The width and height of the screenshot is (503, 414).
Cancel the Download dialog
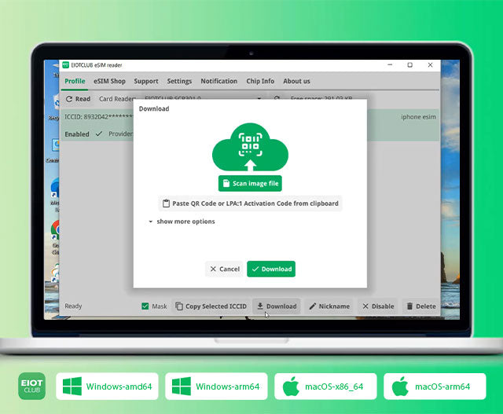coord(225,269)
